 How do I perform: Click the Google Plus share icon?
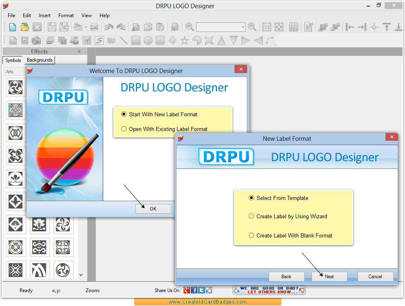(187, 290)
